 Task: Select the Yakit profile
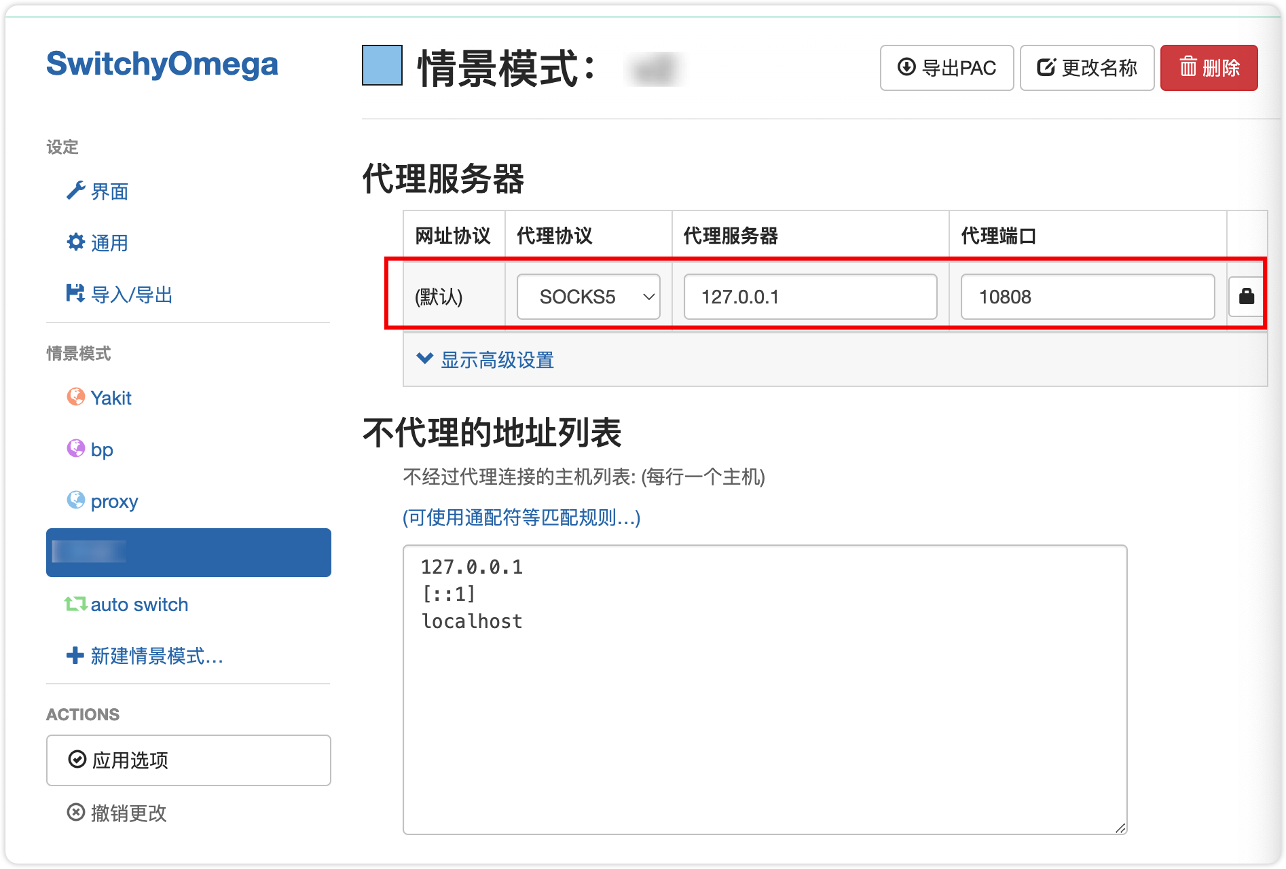(x=111, y=398)
